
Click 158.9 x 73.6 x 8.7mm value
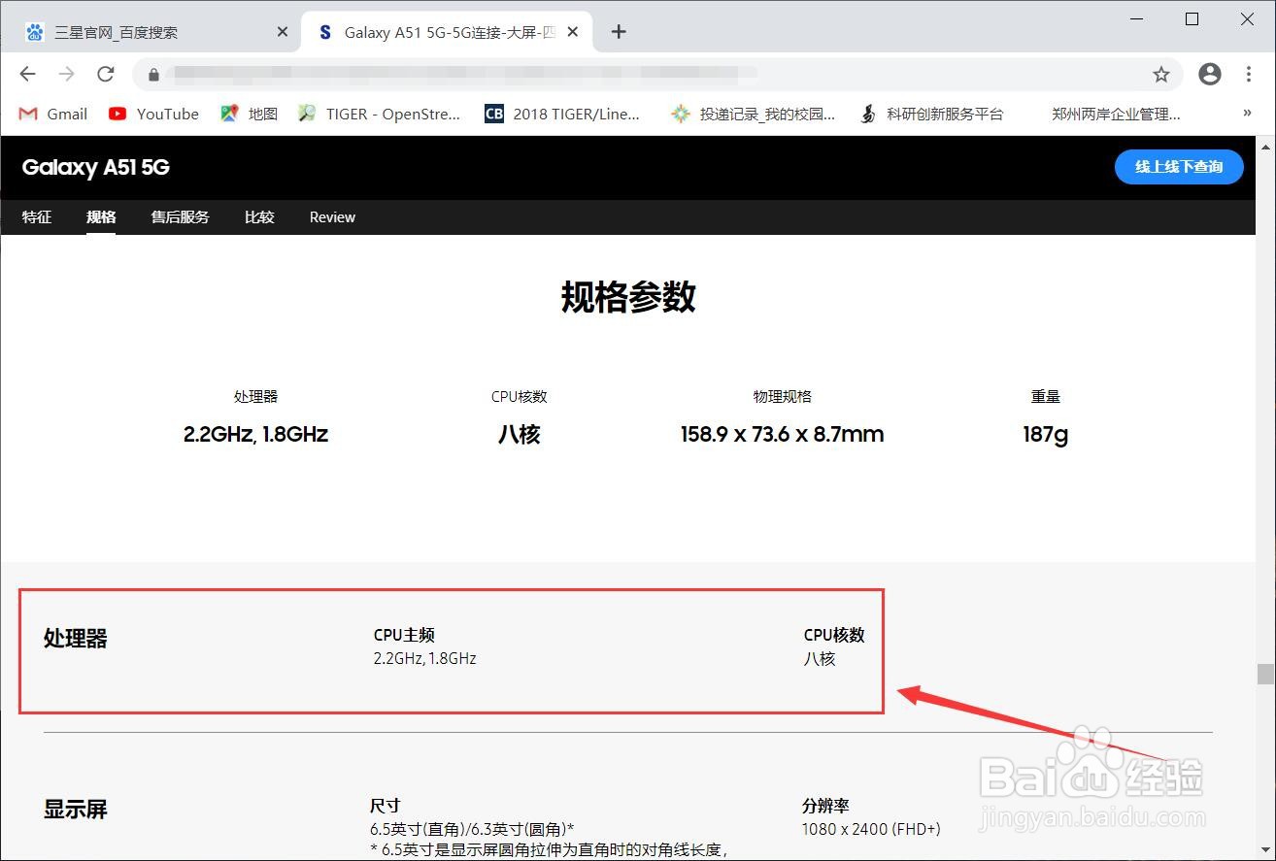click(782, 434)
